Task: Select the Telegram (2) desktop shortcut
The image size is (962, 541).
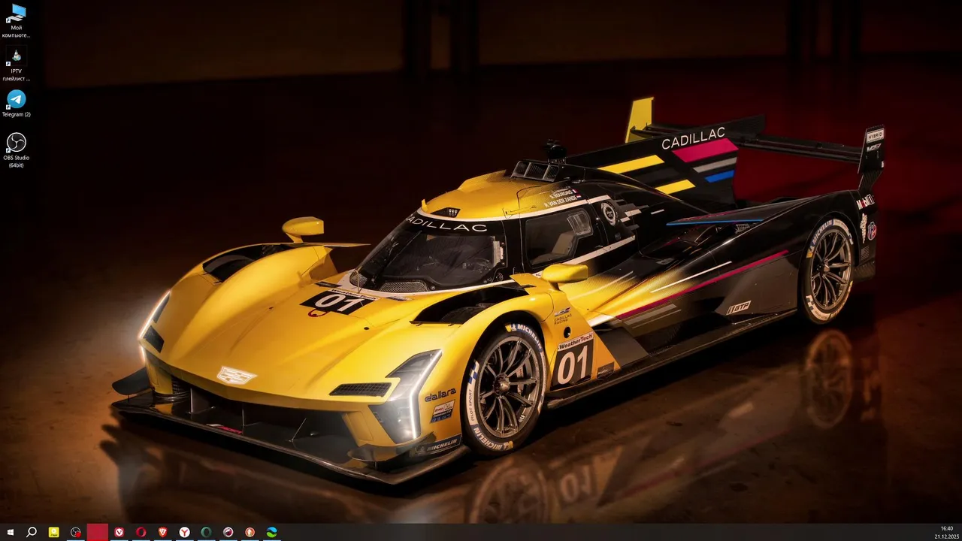Action: point(16,104)
